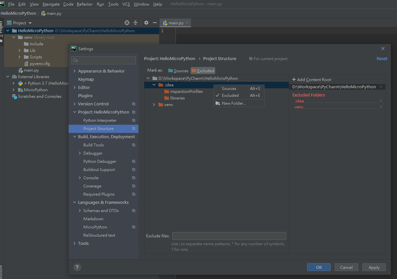Click the collapse all icon in Project panel

click(x=136, y=23)
